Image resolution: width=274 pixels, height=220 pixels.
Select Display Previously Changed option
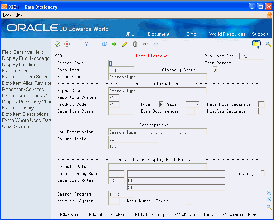coord(26,102)
